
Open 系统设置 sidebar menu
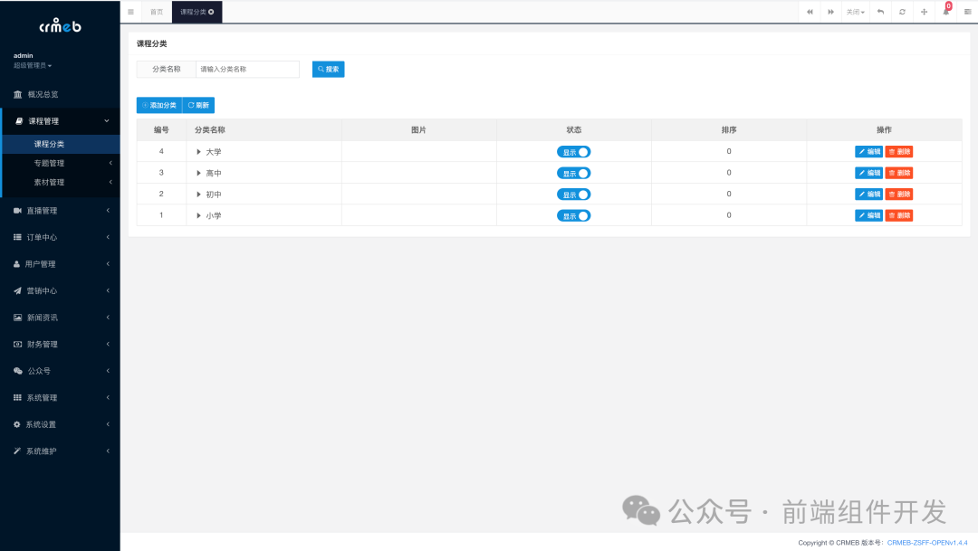(60, 424)
